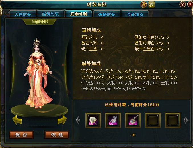193x148 pixels.
Task: Click the 恢复 restore button
Action: [x=57, y=135]
